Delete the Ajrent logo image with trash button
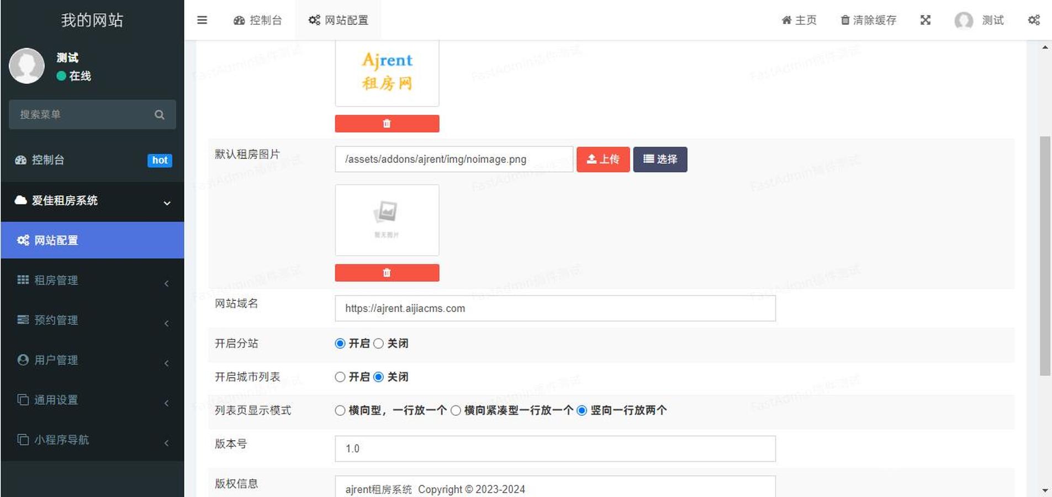This screenshot has height=497, width=1052. tap(387, 124)
